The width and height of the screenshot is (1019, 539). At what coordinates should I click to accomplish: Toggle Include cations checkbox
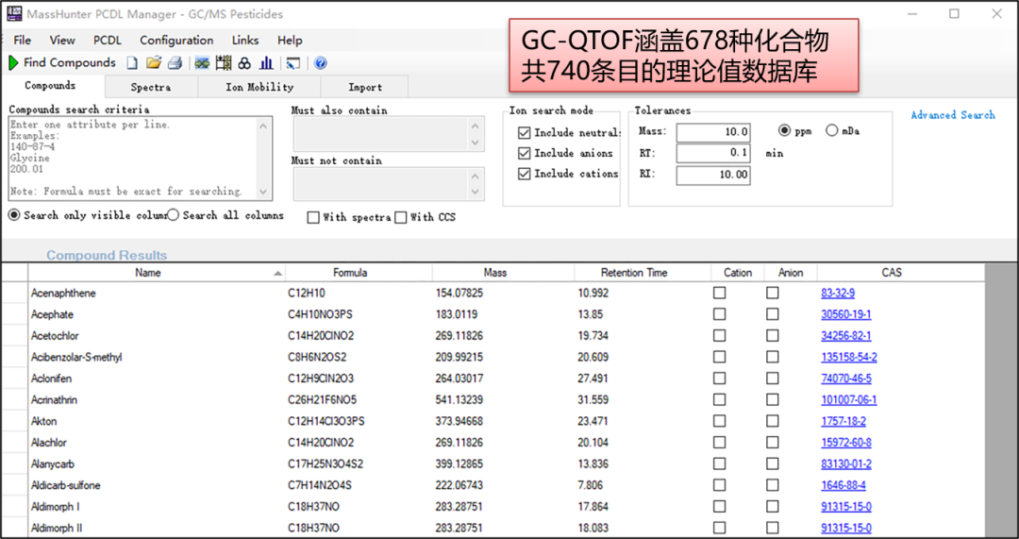pos(525,175)
